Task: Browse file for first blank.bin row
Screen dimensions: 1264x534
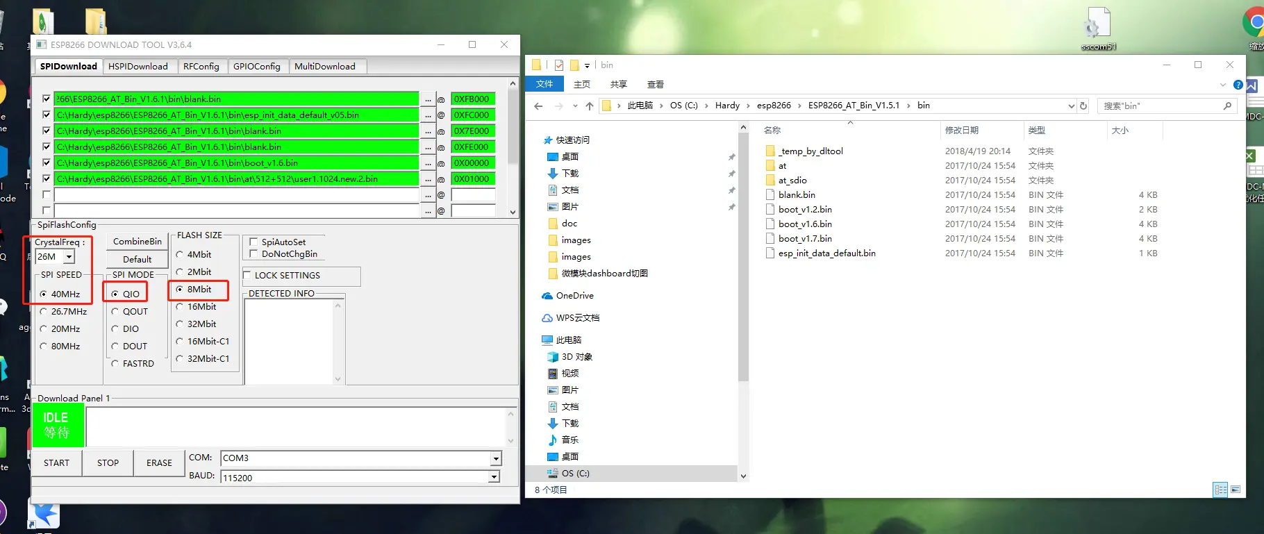Action: point(429,99)
